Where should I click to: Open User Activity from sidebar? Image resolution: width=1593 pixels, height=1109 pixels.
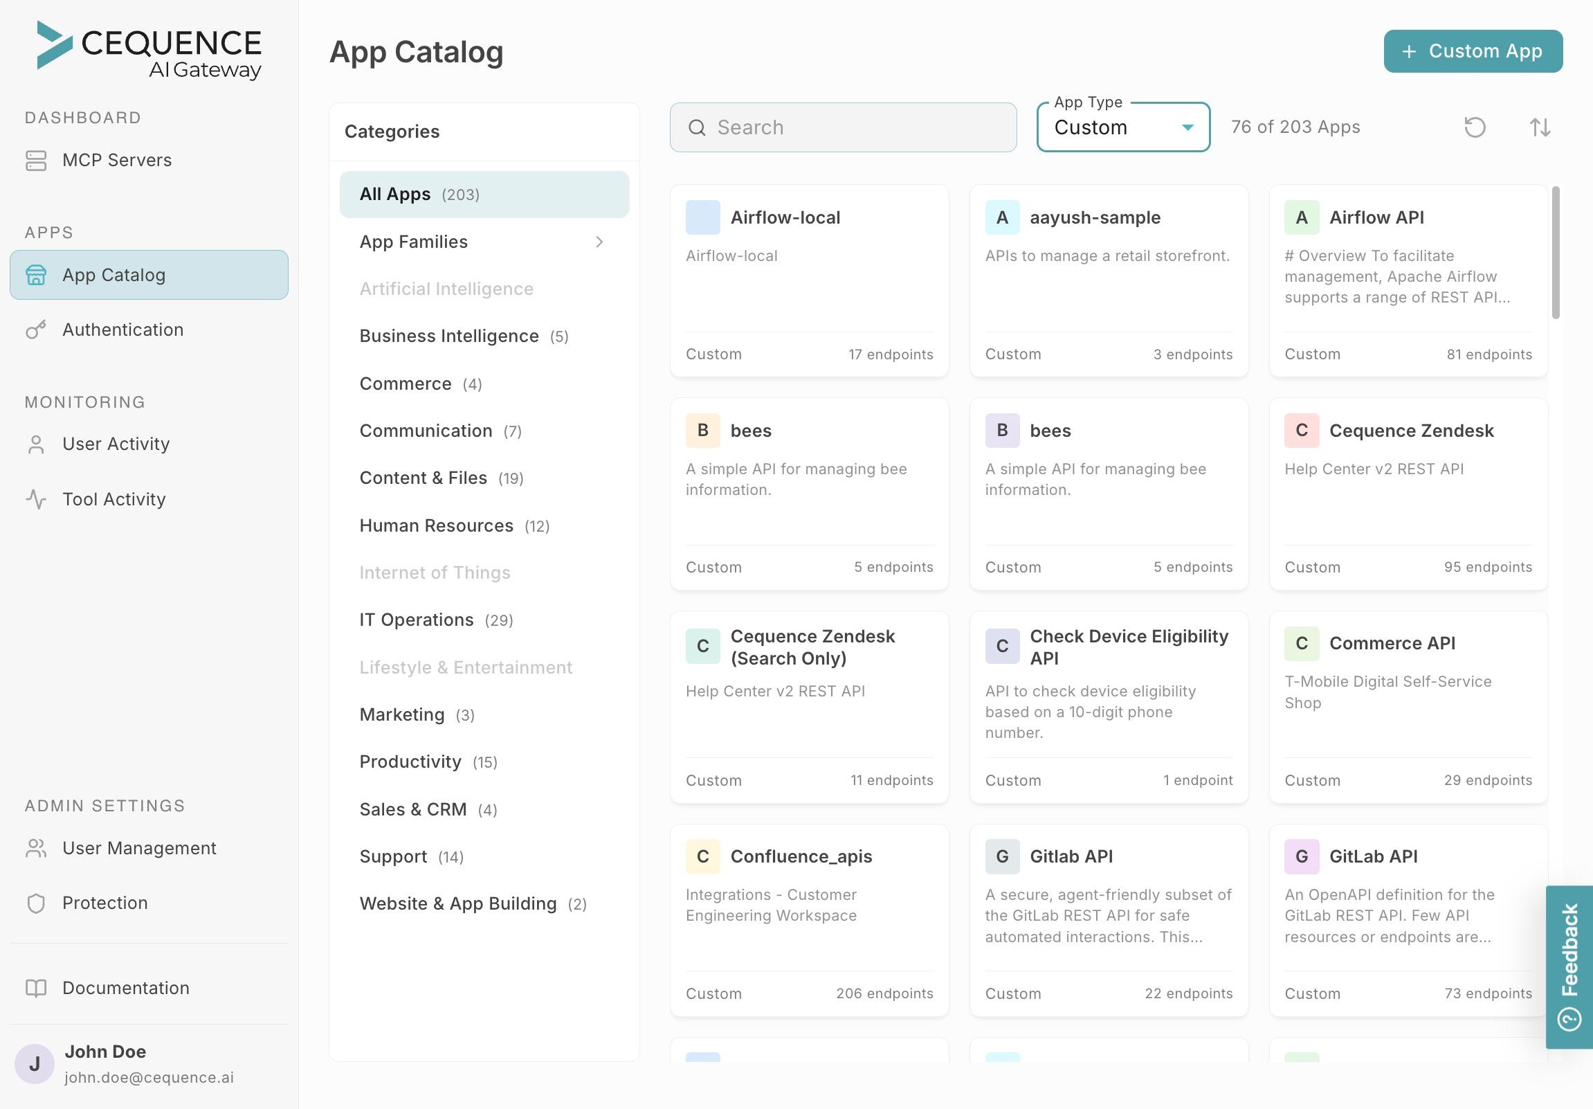pos(115,444)
